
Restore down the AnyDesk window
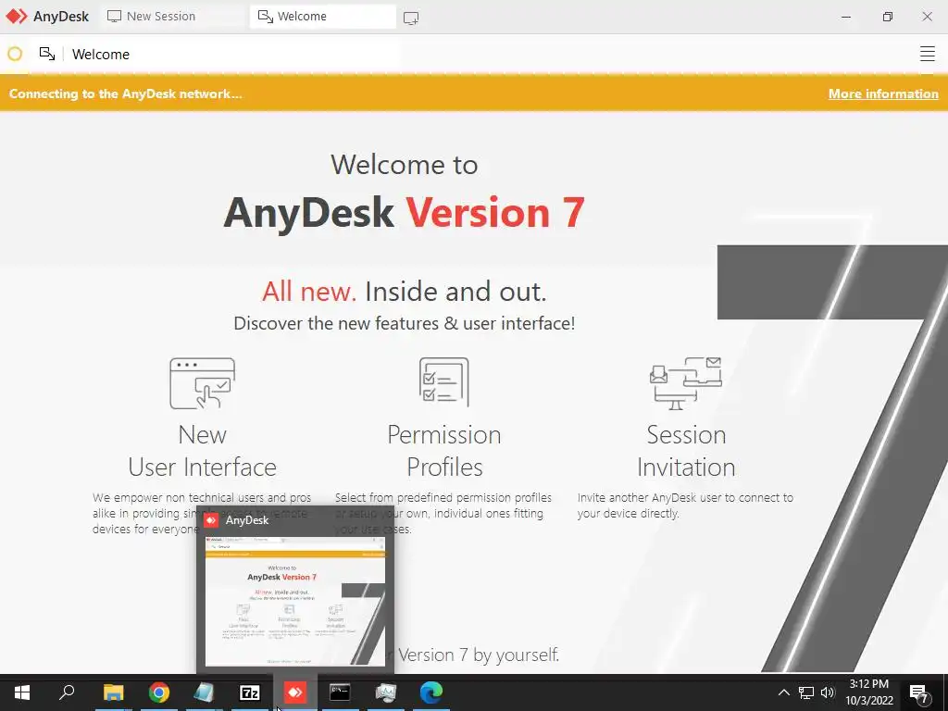pos(887,17)
